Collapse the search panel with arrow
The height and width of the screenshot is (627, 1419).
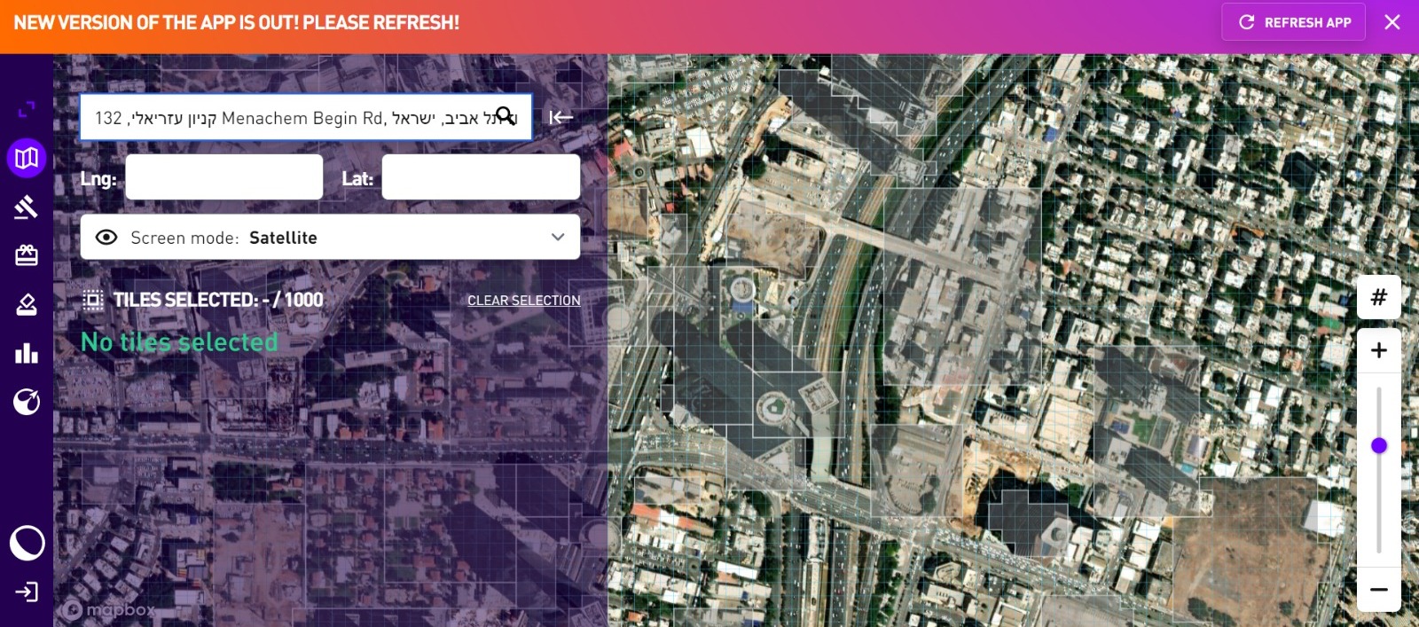561,117
